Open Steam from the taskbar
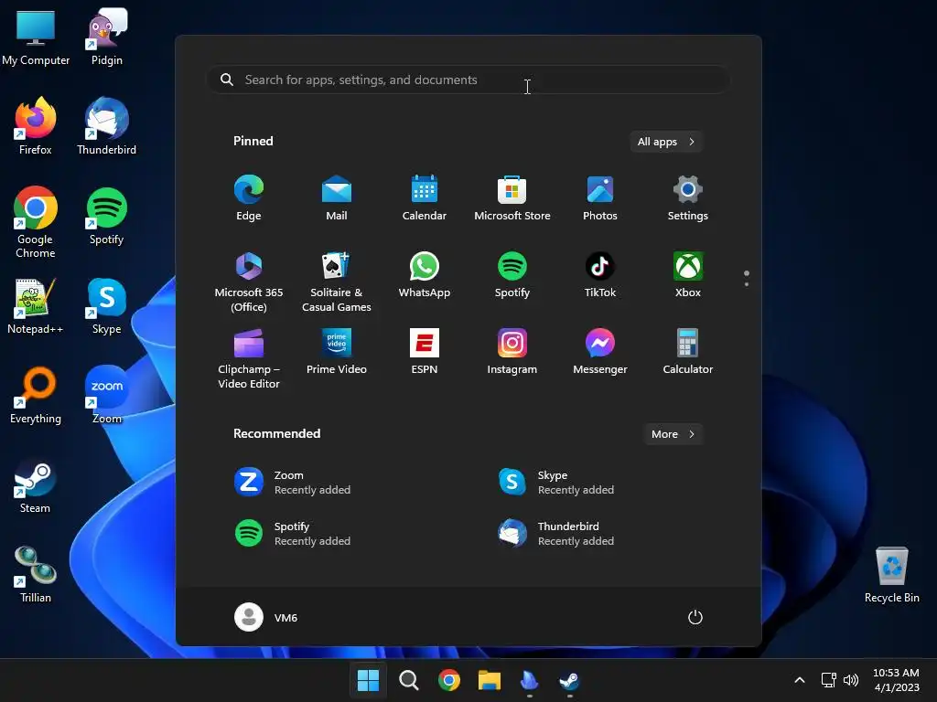The height and width of the screenshot is (702, 937). 569,680
